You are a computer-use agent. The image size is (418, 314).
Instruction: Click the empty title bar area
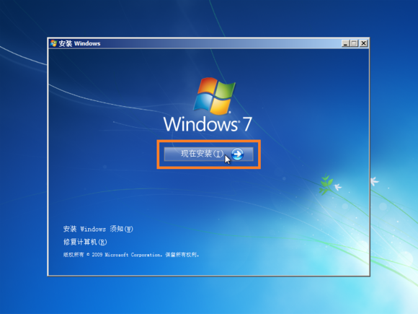click(221, 43)
